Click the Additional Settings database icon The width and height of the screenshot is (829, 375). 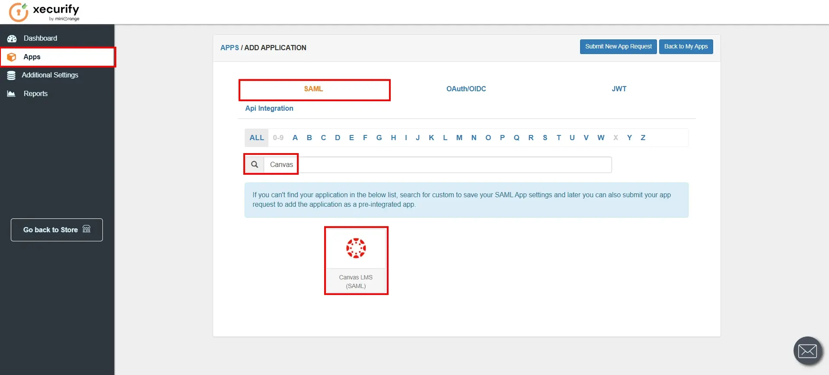click(11, 75)
